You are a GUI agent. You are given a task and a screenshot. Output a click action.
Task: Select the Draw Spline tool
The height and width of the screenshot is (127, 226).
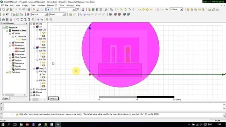click(121, 10)
